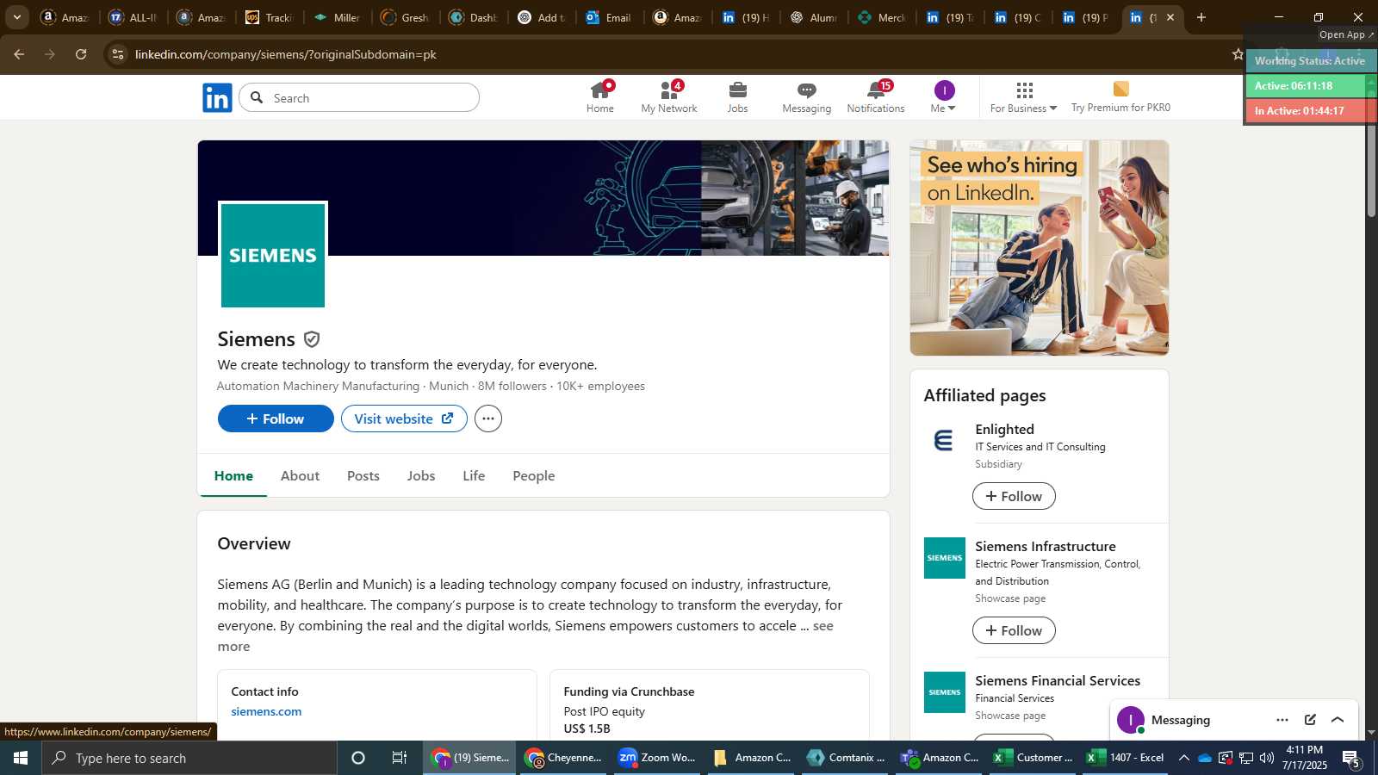Click the browser address bar URL
1378x775 pixels.
click(286, 54)
